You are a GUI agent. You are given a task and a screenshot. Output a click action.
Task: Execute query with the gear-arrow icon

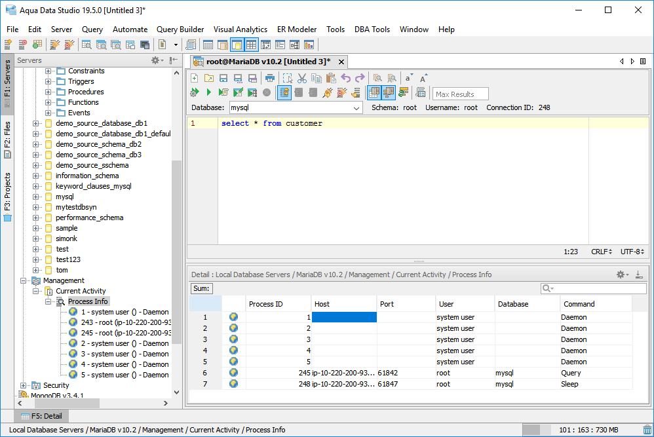coord(195,92)
